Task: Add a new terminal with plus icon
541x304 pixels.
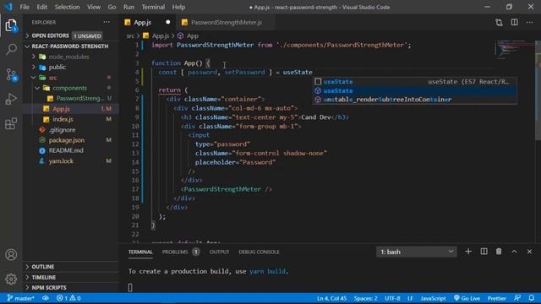Action: [468, 252]
